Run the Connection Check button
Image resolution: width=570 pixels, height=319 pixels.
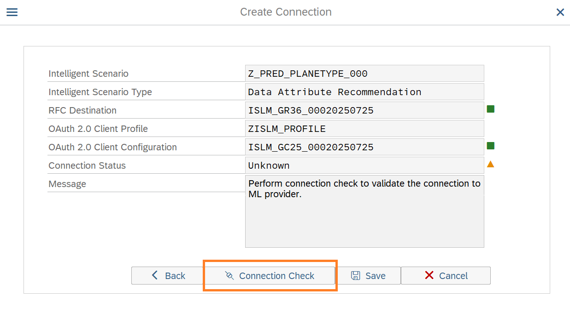click(x=270, y=276)
